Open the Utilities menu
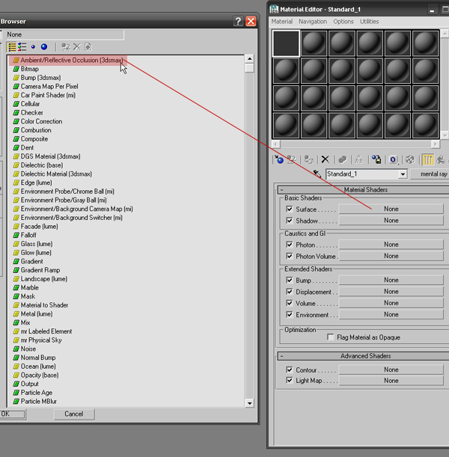 pos(370,22)
